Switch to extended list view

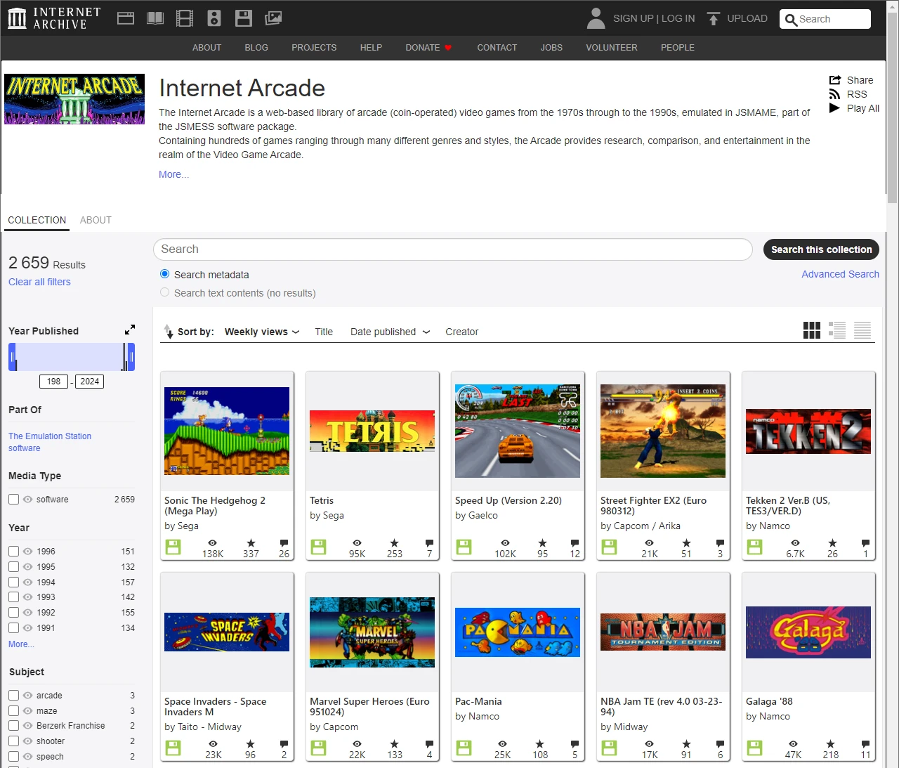837,330
